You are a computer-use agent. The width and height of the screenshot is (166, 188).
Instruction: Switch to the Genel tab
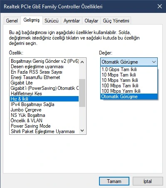(12, 21)
